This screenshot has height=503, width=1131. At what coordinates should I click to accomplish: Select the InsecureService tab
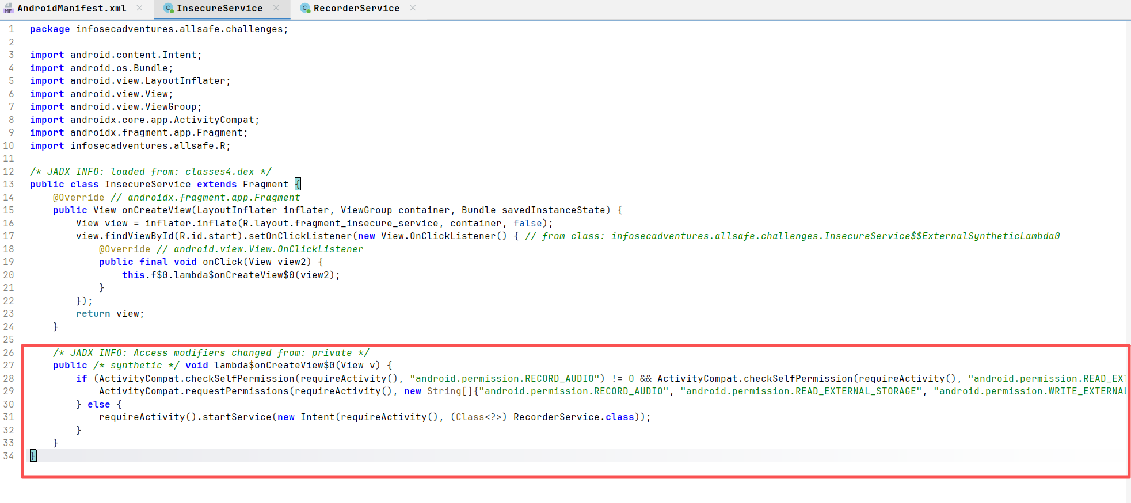point(219,8)
